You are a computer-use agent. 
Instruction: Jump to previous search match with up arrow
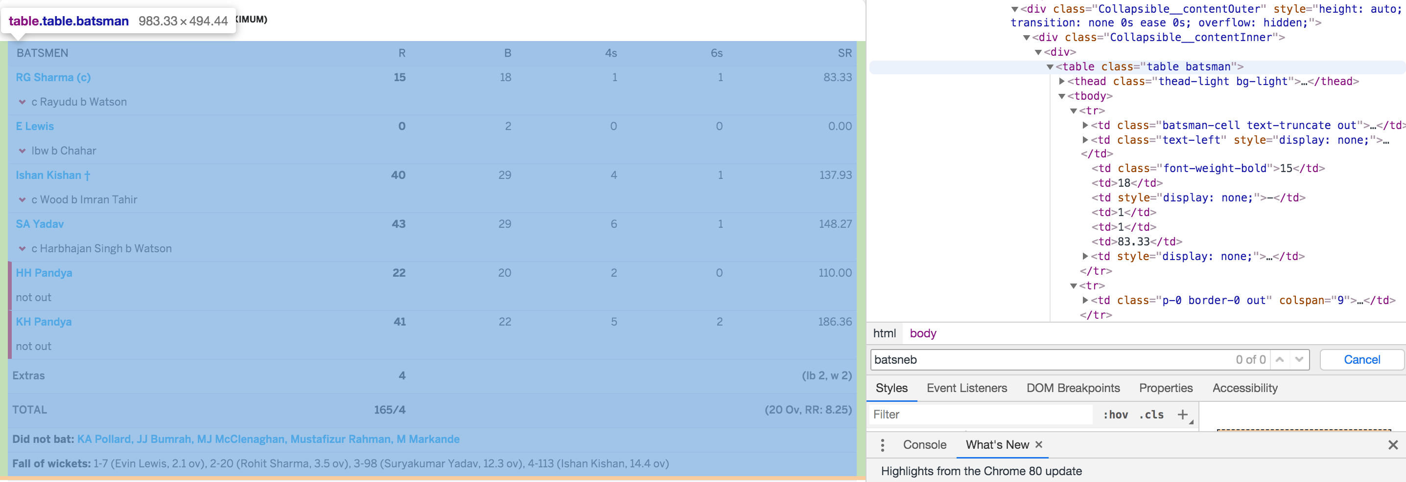tap(1279, 359)
